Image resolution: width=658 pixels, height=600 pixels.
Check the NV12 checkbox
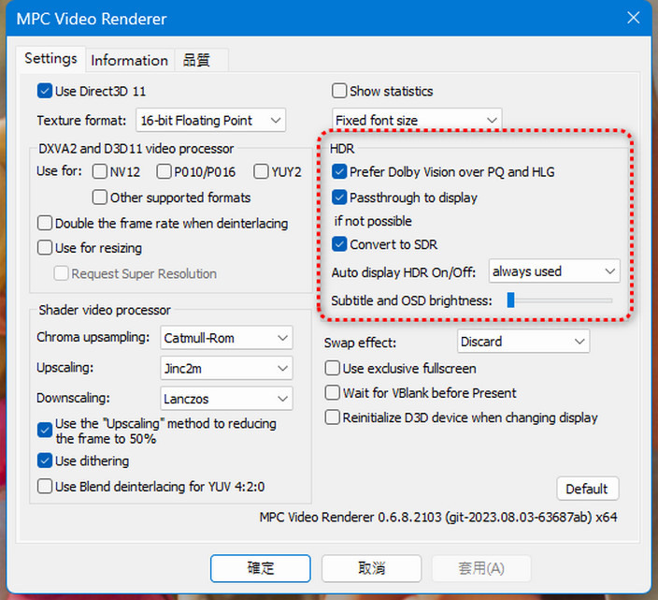(99, 171)
